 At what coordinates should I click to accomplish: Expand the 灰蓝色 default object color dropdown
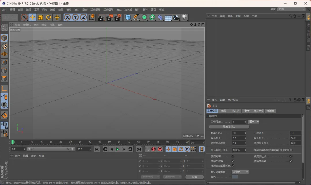click(240, 172)
